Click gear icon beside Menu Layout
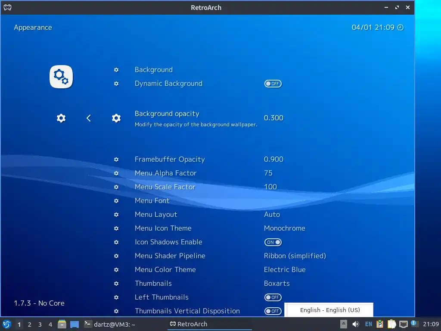Screen dimensions: 441x331 tap(116, 215)
